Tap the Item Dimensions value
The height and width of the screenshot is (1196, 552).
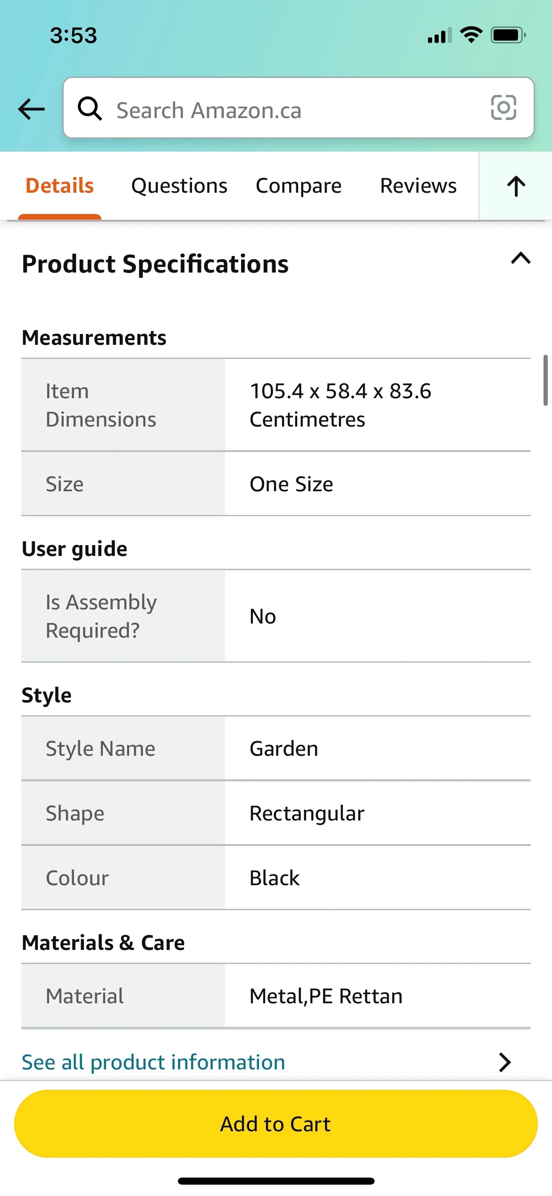pyautogui.click(x=340, y=405)
